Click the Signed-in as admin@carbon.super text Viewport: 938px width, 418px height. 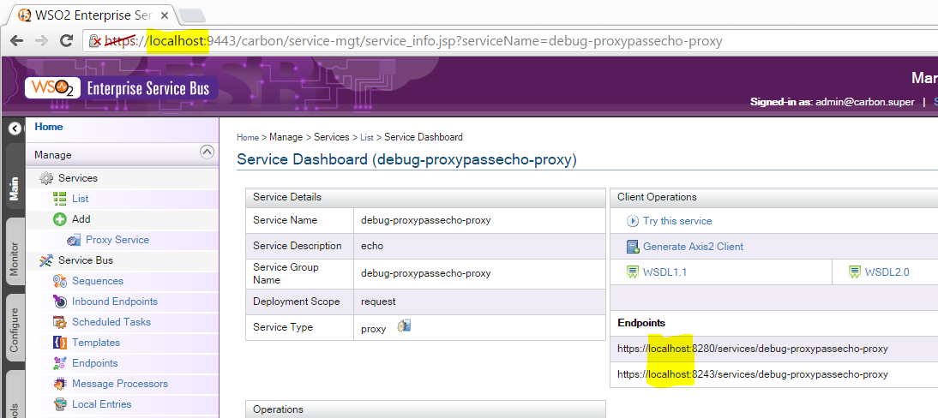tap(833, 102)
